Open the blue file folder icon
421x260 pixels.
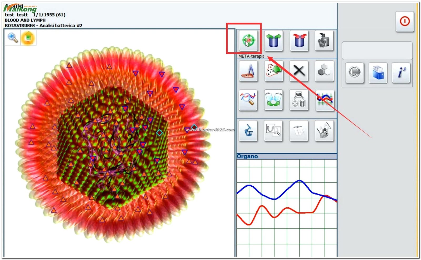(x=378, y=73)
